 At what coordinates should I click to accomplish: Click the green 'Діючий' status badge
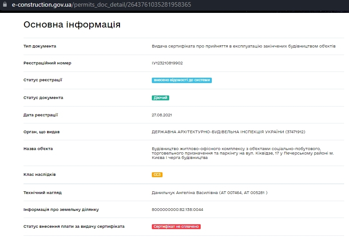pyautogui.click(x=160, y=98)
